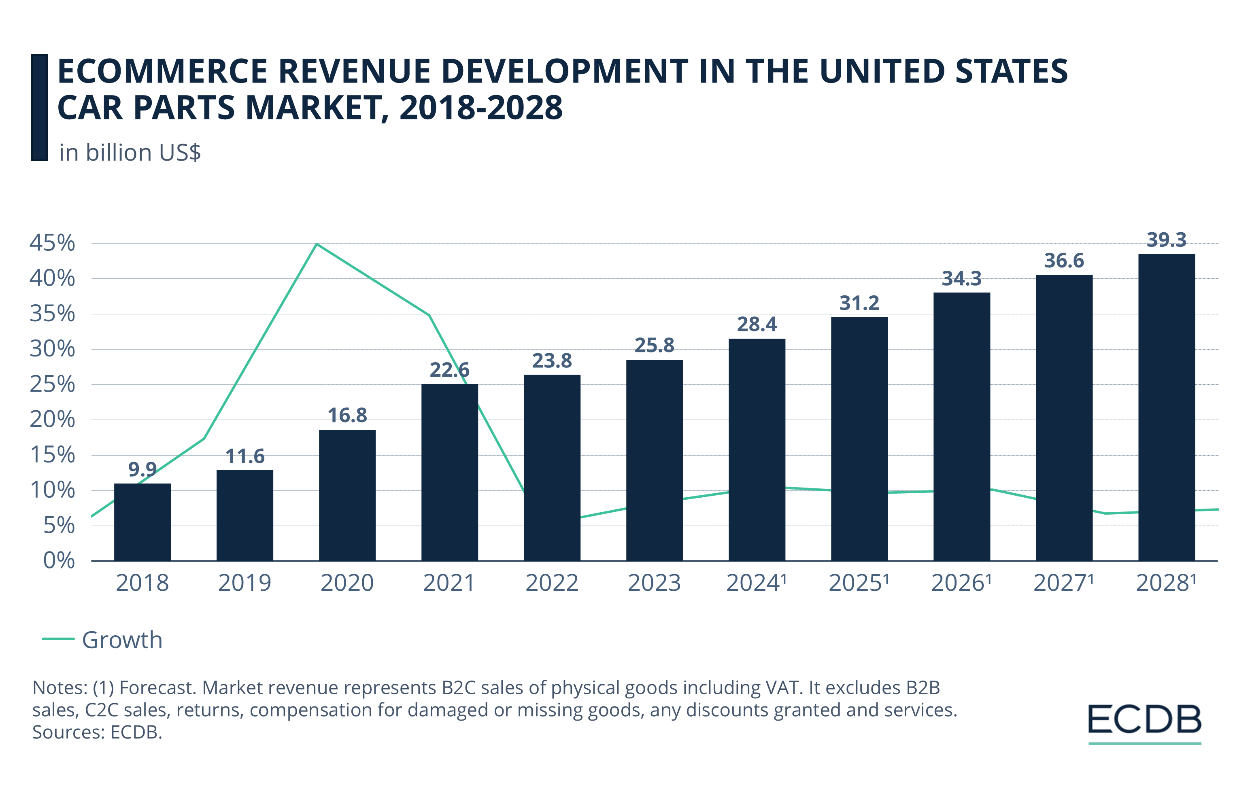Click the 35% axis label
This screenshot has width=1250, height=789.
pos(53,313)
